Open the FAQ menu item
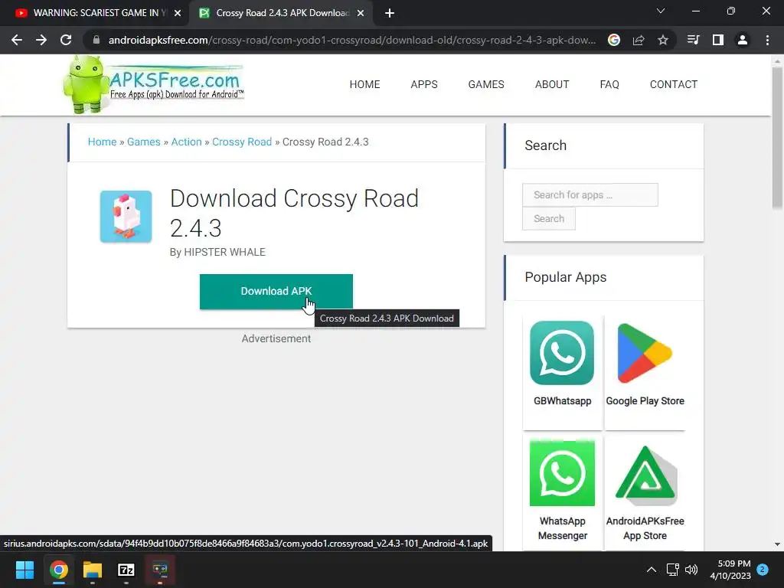This screenshot has height=588, width=784. click(x=609, y=84)
